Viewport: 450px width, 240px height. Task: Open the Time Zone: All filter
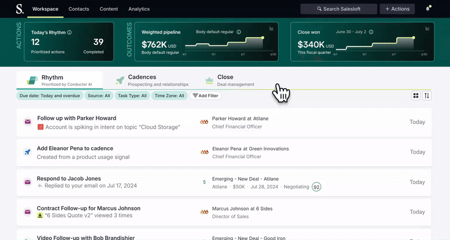pos(169,95)
